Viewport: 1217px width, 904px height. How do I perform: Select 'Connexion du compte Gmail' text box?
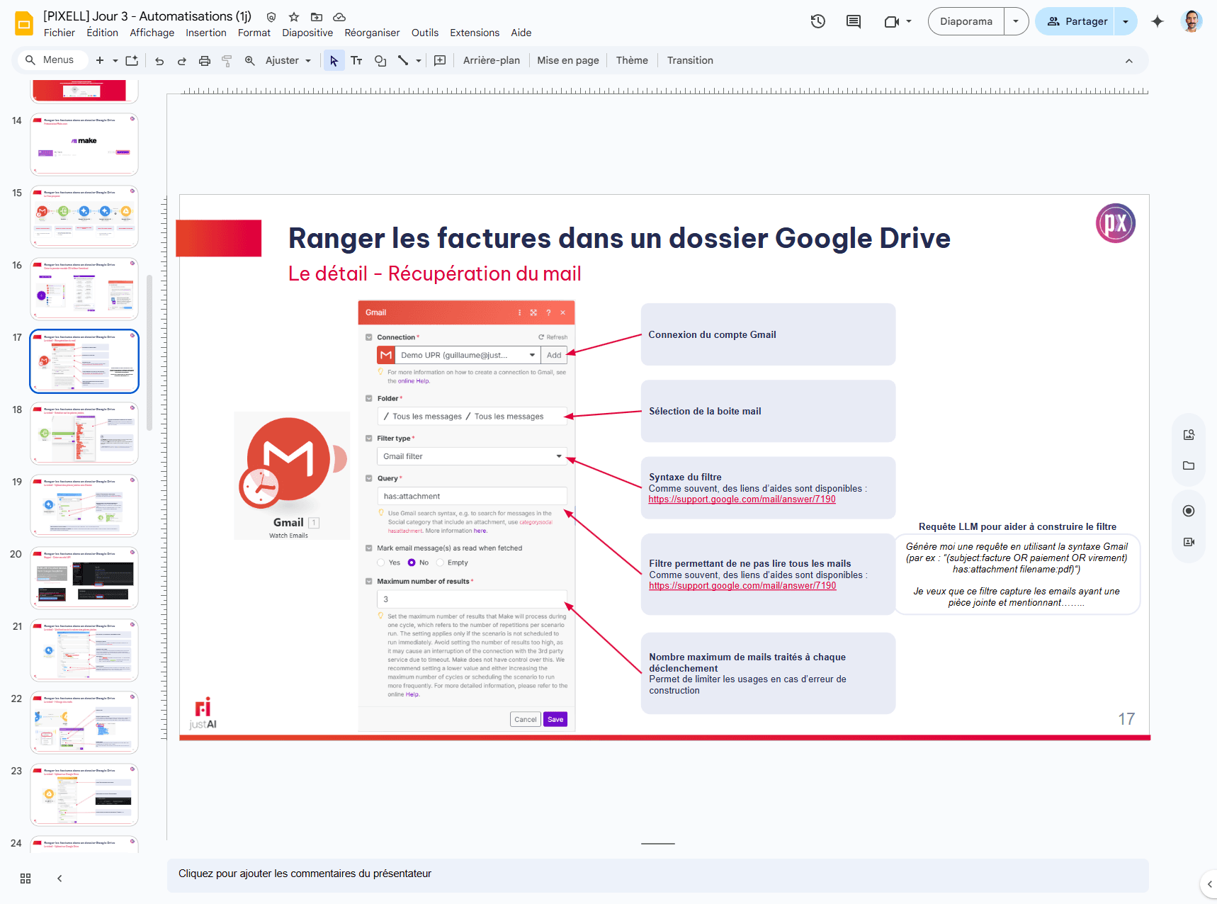tap(768, 334)
